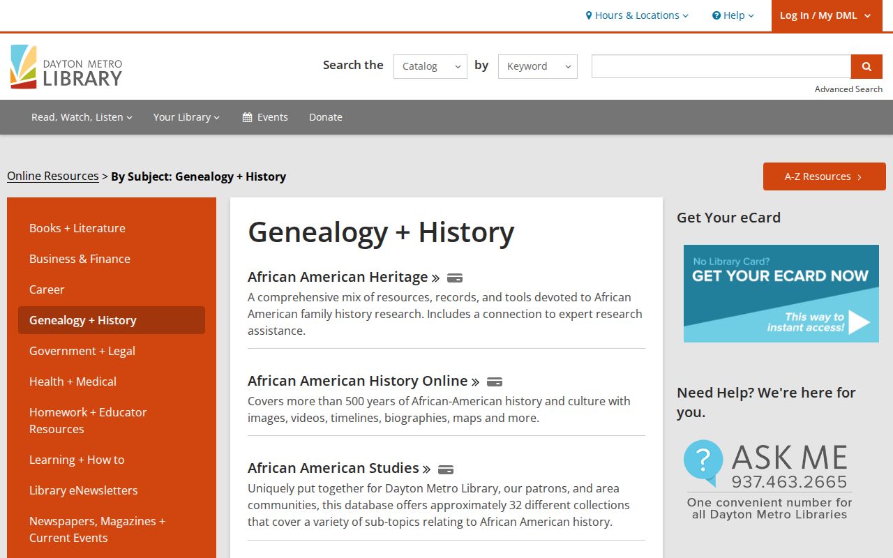Expand the Your Library menu
Image resolution: width=893 pixels, height=558 pixels.
coord(186,117)
